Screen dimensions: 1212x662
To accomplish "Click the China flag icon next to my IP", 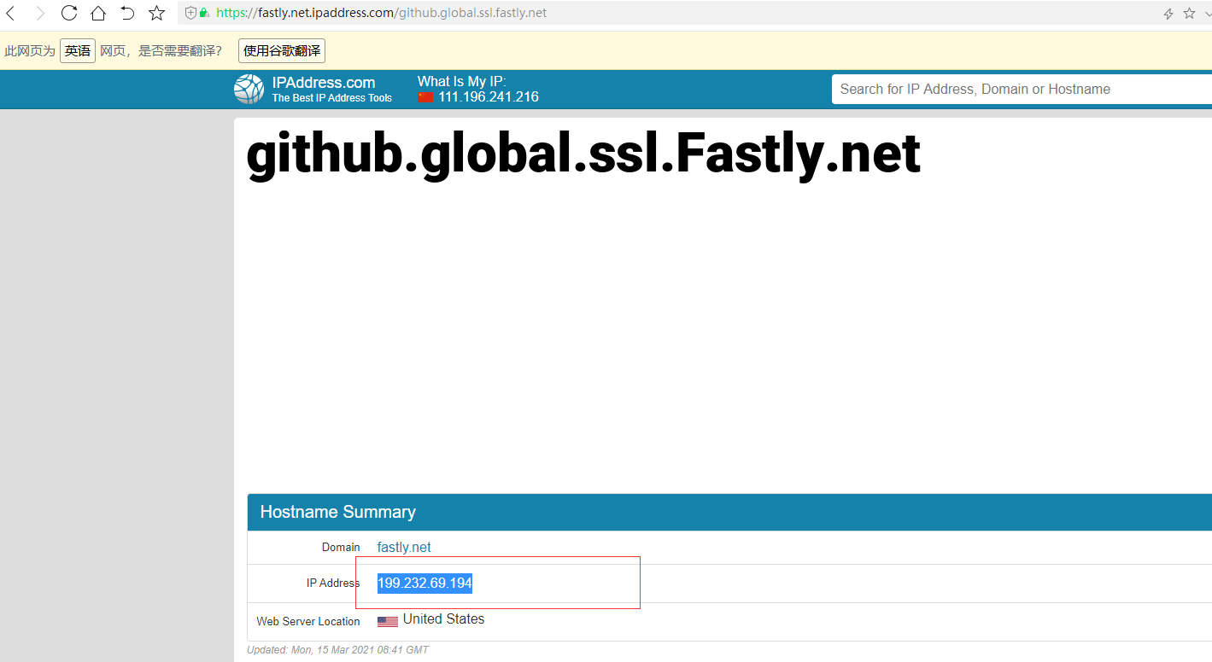I will point(426,97).
